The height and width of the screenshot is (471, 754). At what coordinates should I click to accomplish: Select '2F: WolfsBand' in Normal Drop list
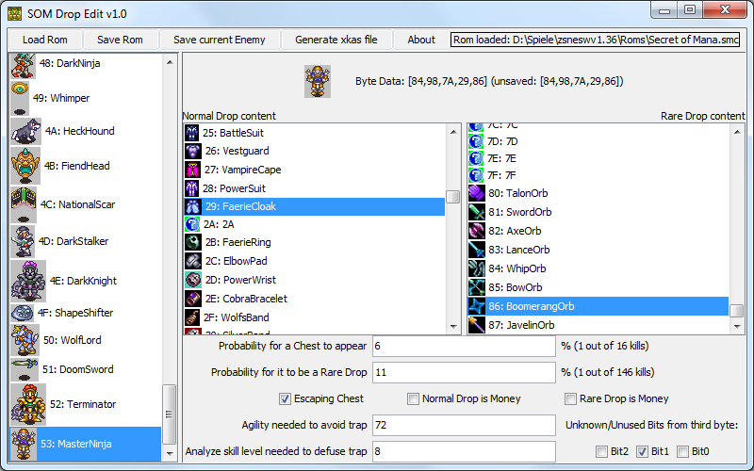point(315,317)
